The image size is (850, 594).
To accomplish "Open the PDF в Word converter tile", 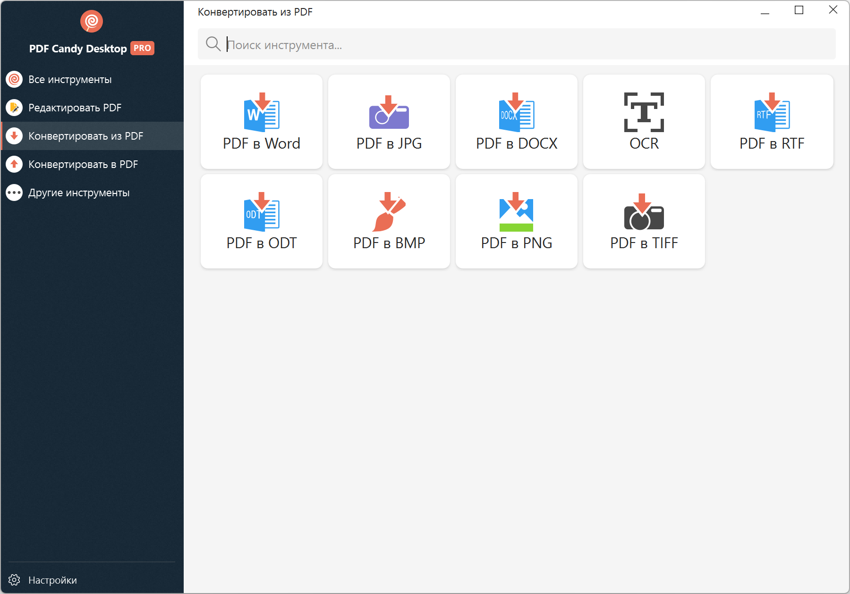I will click(262, 122).
